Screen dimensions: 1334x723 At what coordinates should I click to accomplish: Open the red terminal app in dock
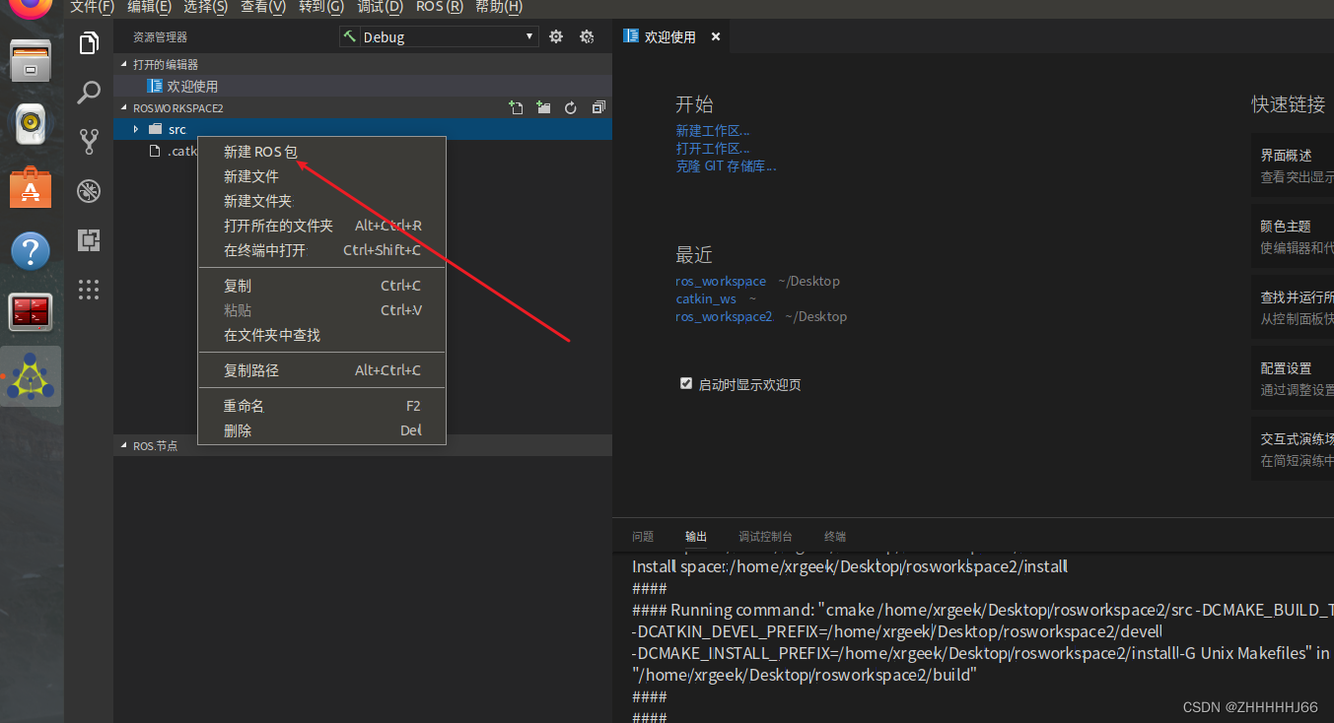(x=31, y=313)
